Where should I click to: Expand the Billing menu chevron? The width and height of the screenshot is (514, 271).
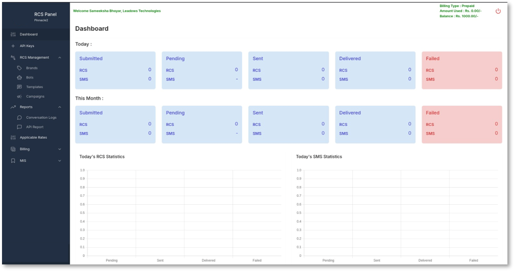(60, 149)
